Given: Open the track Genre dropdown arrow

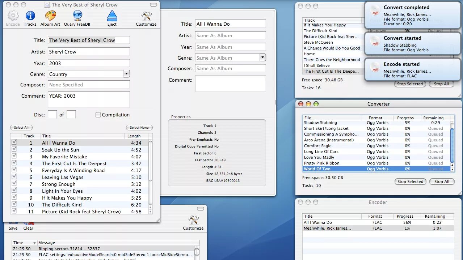Looking at the screenshot, I should tap(263, 57).
